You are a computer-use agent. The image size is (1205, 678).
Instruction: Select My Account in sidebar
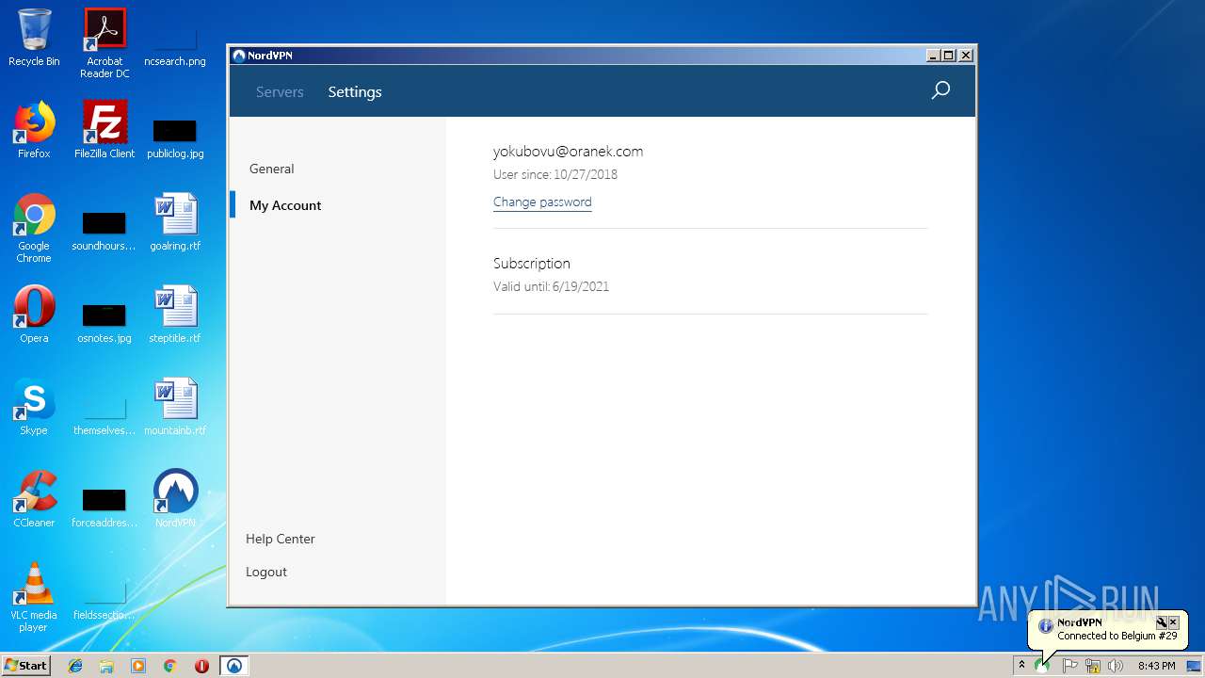click(x=285, y=205)
